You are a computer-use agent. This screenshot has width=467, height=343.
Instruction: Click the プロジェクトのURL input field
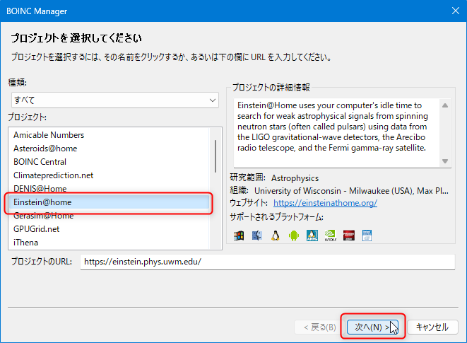click(268, 262)
